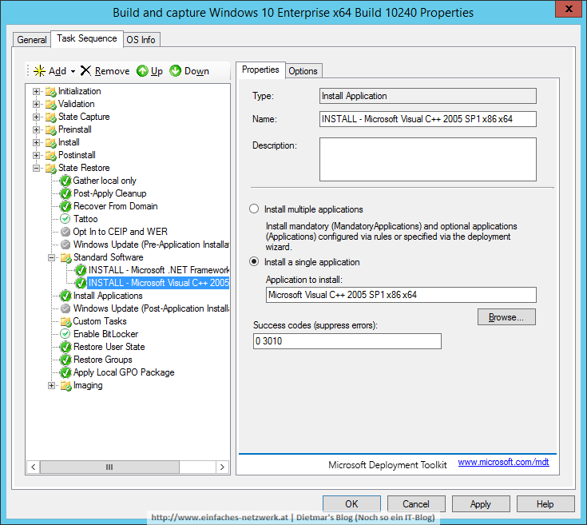The width and height of the screenshot is (587, 525).
Task: Click the Imaging folder icon
Action: pyautogui.click(x=65, y=386)
